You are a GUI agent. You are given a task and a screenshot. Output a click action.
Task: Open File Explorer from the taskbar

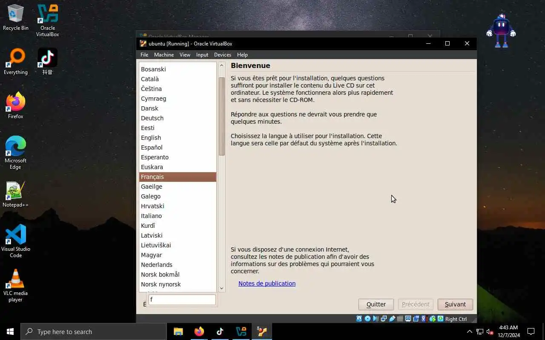(178, 331)
